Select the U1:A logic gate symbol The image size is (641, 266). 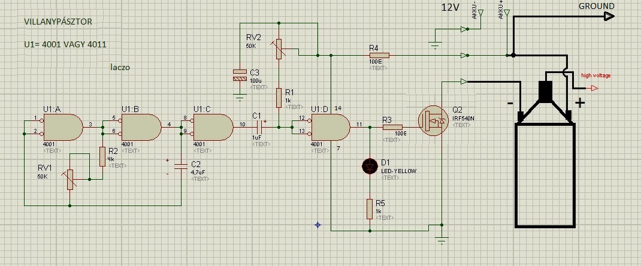(x=63, y=128)
